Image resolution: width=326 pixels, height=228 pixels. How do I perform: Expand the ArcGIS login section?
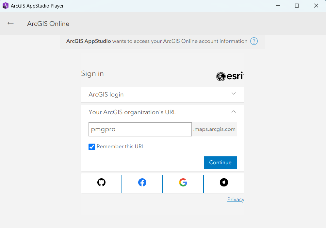tap(163, 95)
